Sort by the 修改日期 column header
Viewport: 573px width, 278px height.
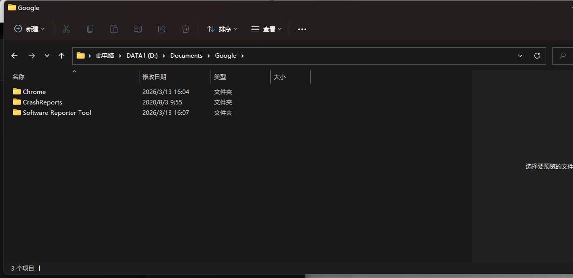pyautogui.click(x=154, y=77)
